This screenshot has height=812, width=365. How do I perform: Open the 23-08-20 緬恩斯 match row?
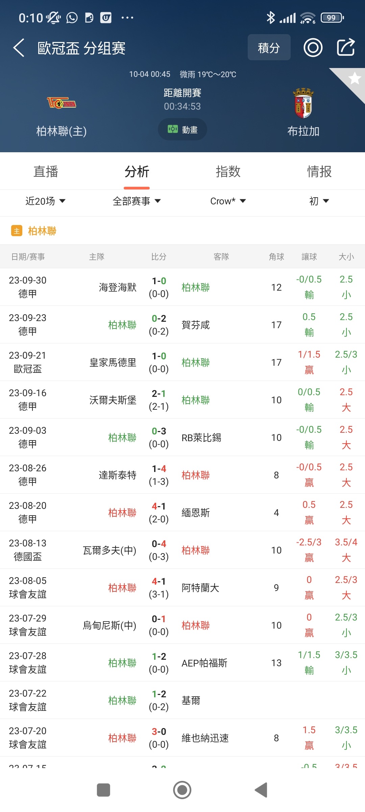click(x=182, y=513)
